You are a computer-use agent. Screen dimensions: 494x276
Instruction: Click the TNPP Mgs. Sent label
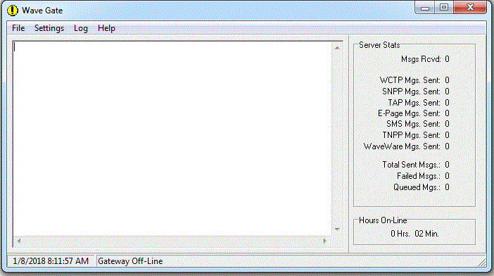pos(411,135)
